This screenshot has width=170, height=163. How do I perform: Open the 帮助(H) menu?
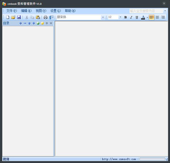click(70, 11)
